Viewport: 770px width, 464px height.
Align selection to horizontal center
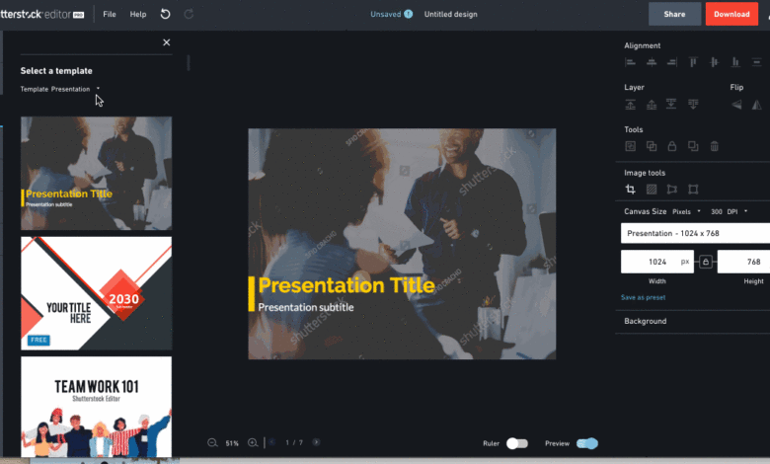click(652, 62)
